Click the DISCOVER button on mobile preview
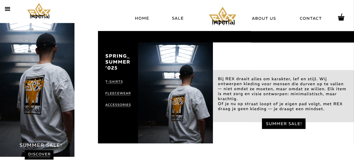Viewport: 354px width, 162px height. [x=39, y=155]
